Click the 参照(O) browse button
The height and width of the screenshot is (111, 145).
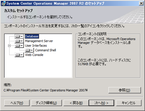tap(125, 90)
